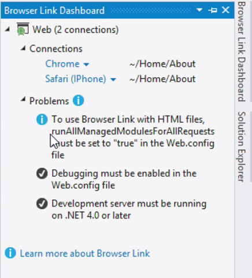
Task: Click the ~/Home/About URL for Safari
Action: (162, 79)
